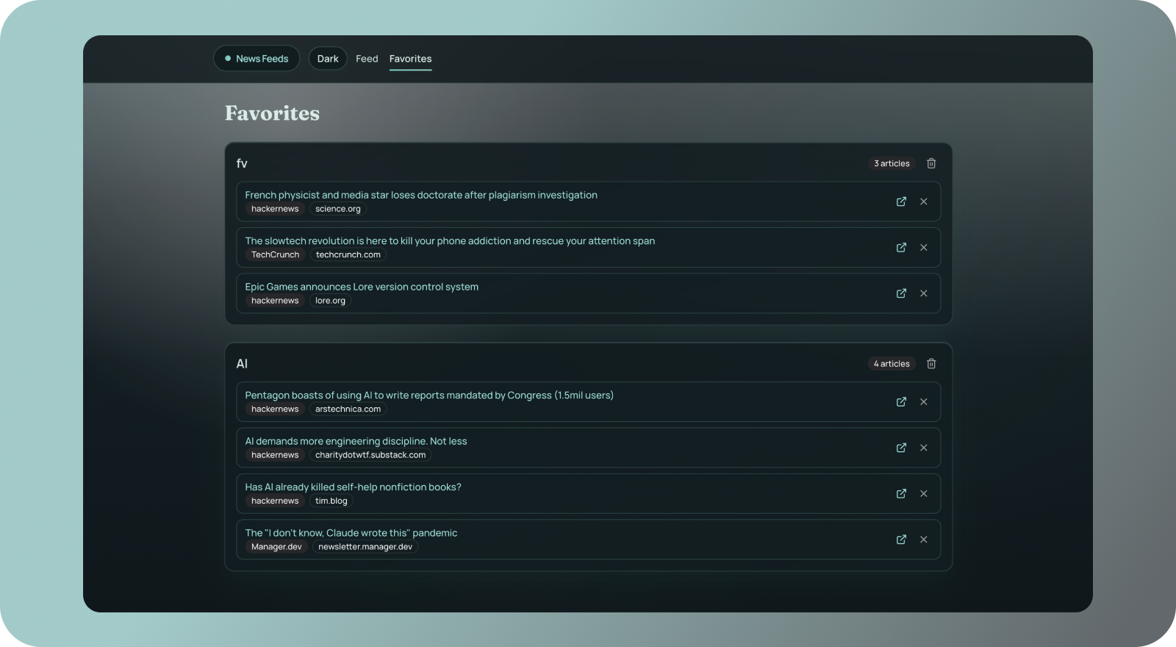Click the fv collection name

coord(242,163)
